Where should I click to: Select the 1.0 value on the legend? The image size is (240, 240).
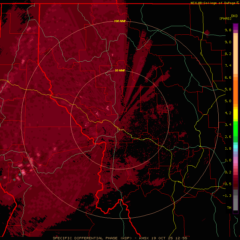click(x=228, y=160)
